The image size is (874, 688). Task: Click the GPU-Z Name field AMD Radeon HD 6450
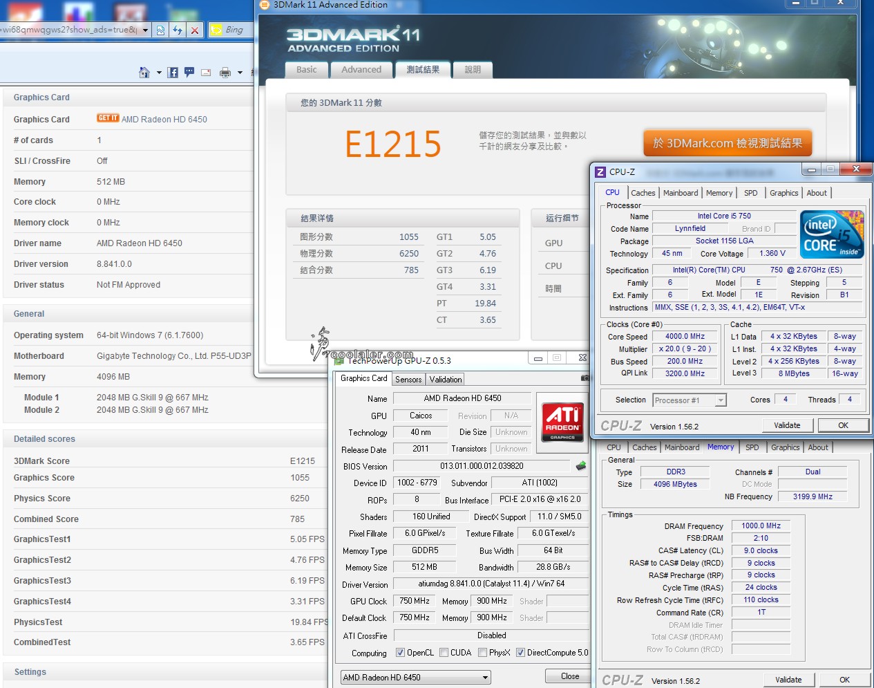pyautogui.click(x=462, y=398)
